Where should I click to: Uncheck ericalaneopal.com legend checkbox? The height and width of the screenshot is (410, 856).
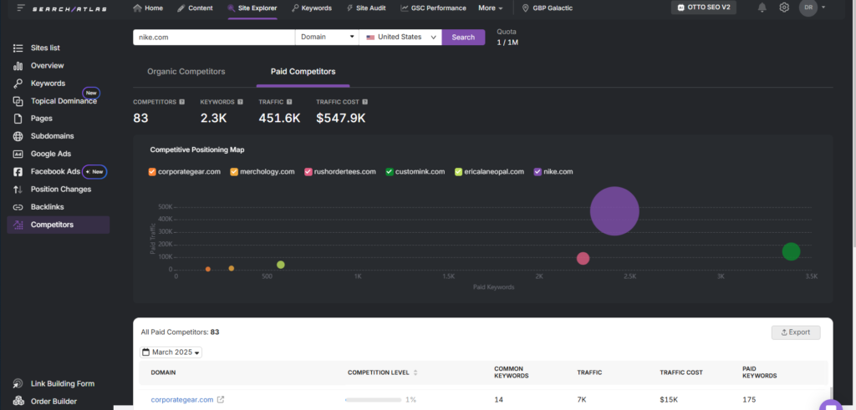pos(459,172)
